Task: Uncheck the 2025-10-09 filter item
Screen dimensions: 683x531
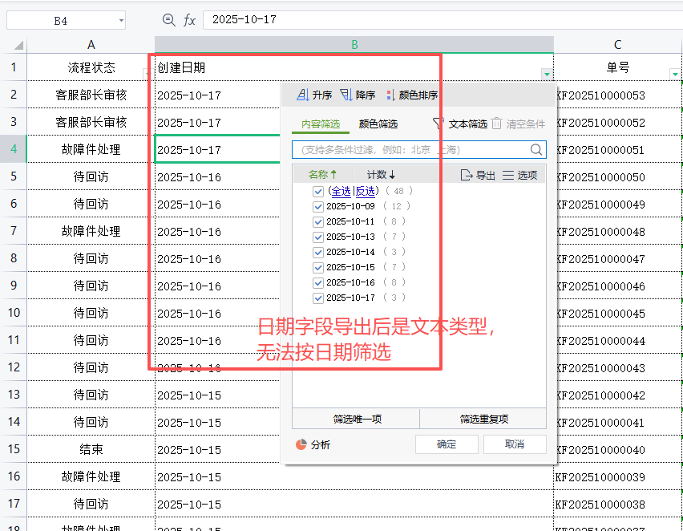Action: coord(318,206)
